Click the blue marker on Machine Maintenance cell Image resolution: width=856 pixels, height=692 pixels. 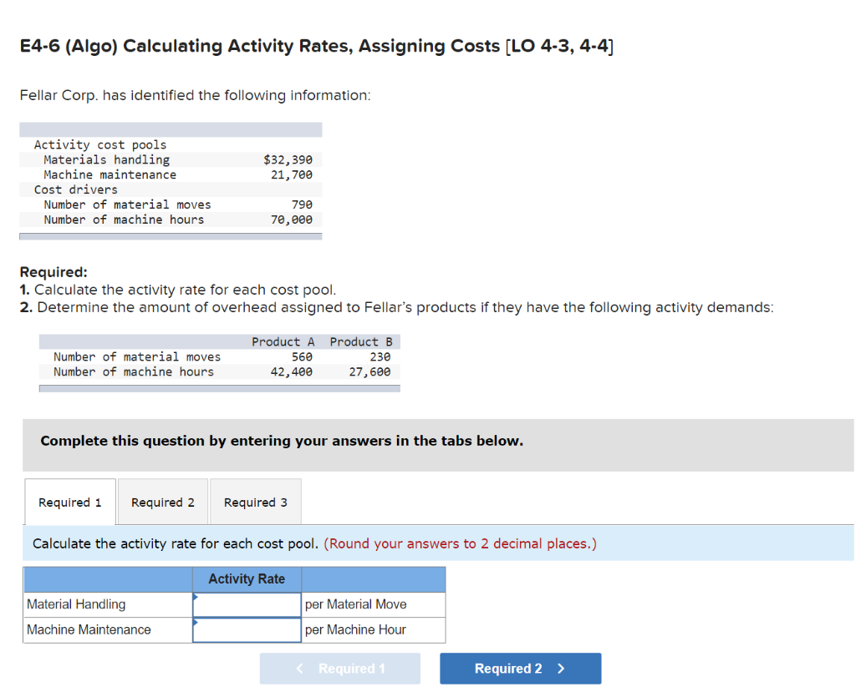coord(196,622)
